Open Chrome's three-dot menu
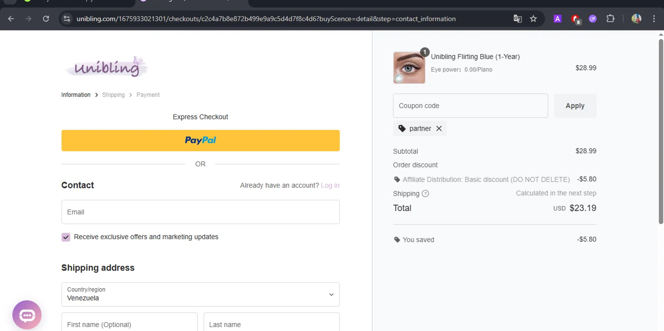Viewport: 664px width, 331px height. [x=654, y=19]
